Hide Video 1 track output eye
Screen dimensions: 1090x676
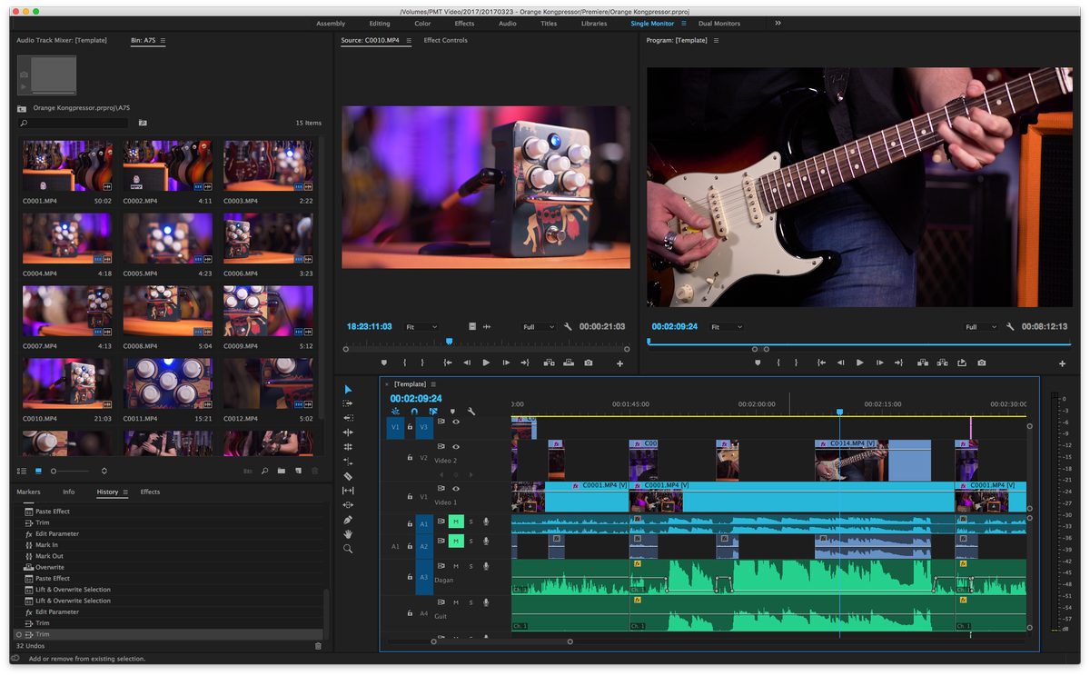(x=456, y=489)
